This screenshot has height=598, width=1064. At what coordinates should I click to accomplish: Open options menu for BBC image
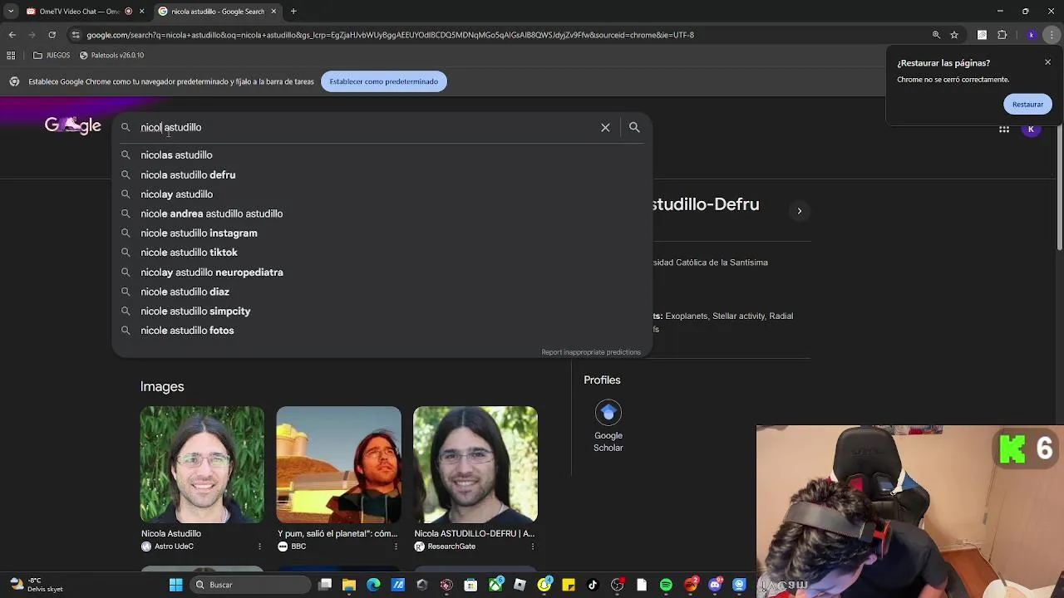tap(396, 547)
